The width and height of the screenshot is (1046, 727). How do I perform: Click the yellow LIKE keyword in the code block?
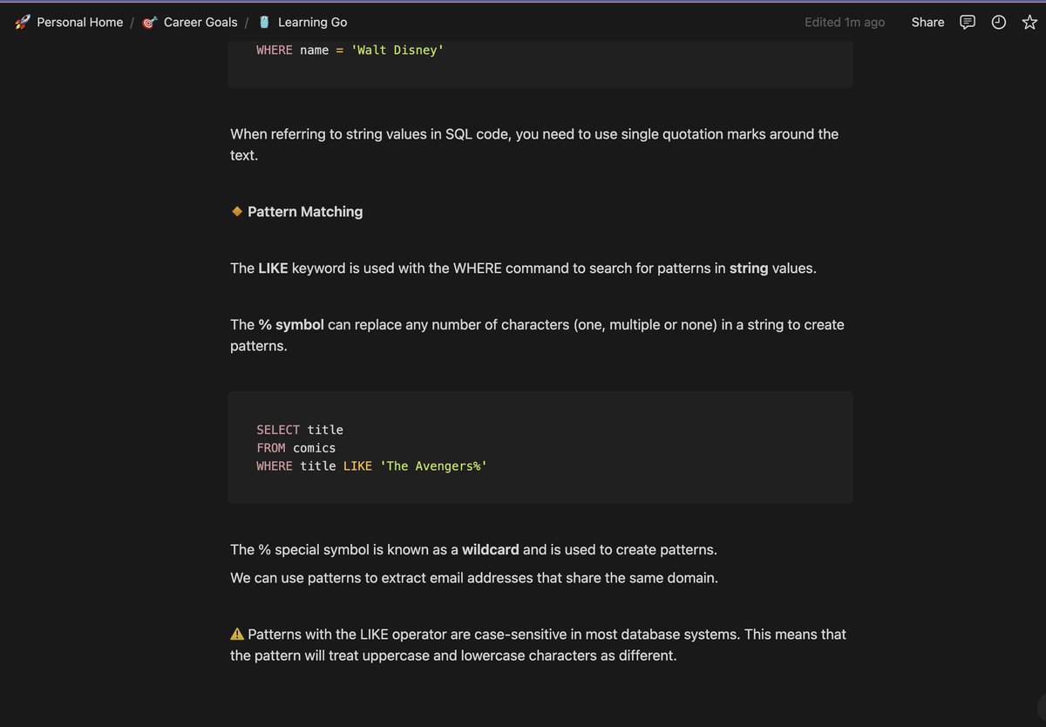(x=357, y=466)
